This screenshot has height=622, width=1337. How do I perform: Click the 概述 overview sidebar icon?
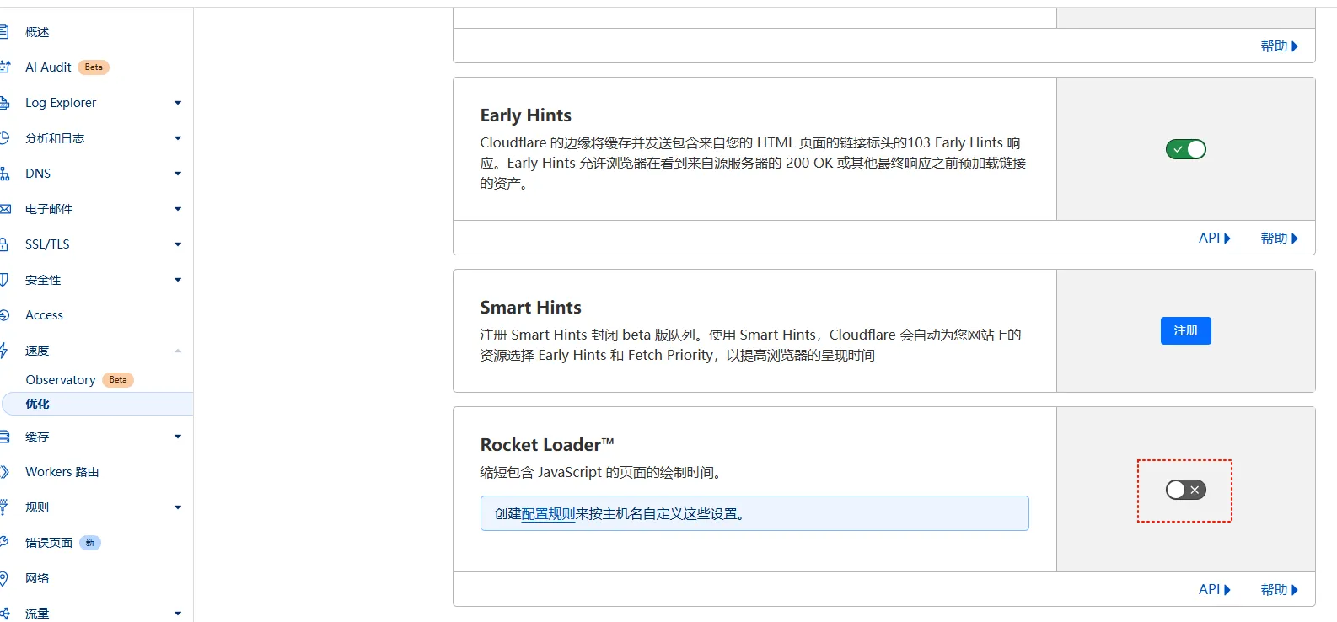pyautogui.click(x=4, y=32)
